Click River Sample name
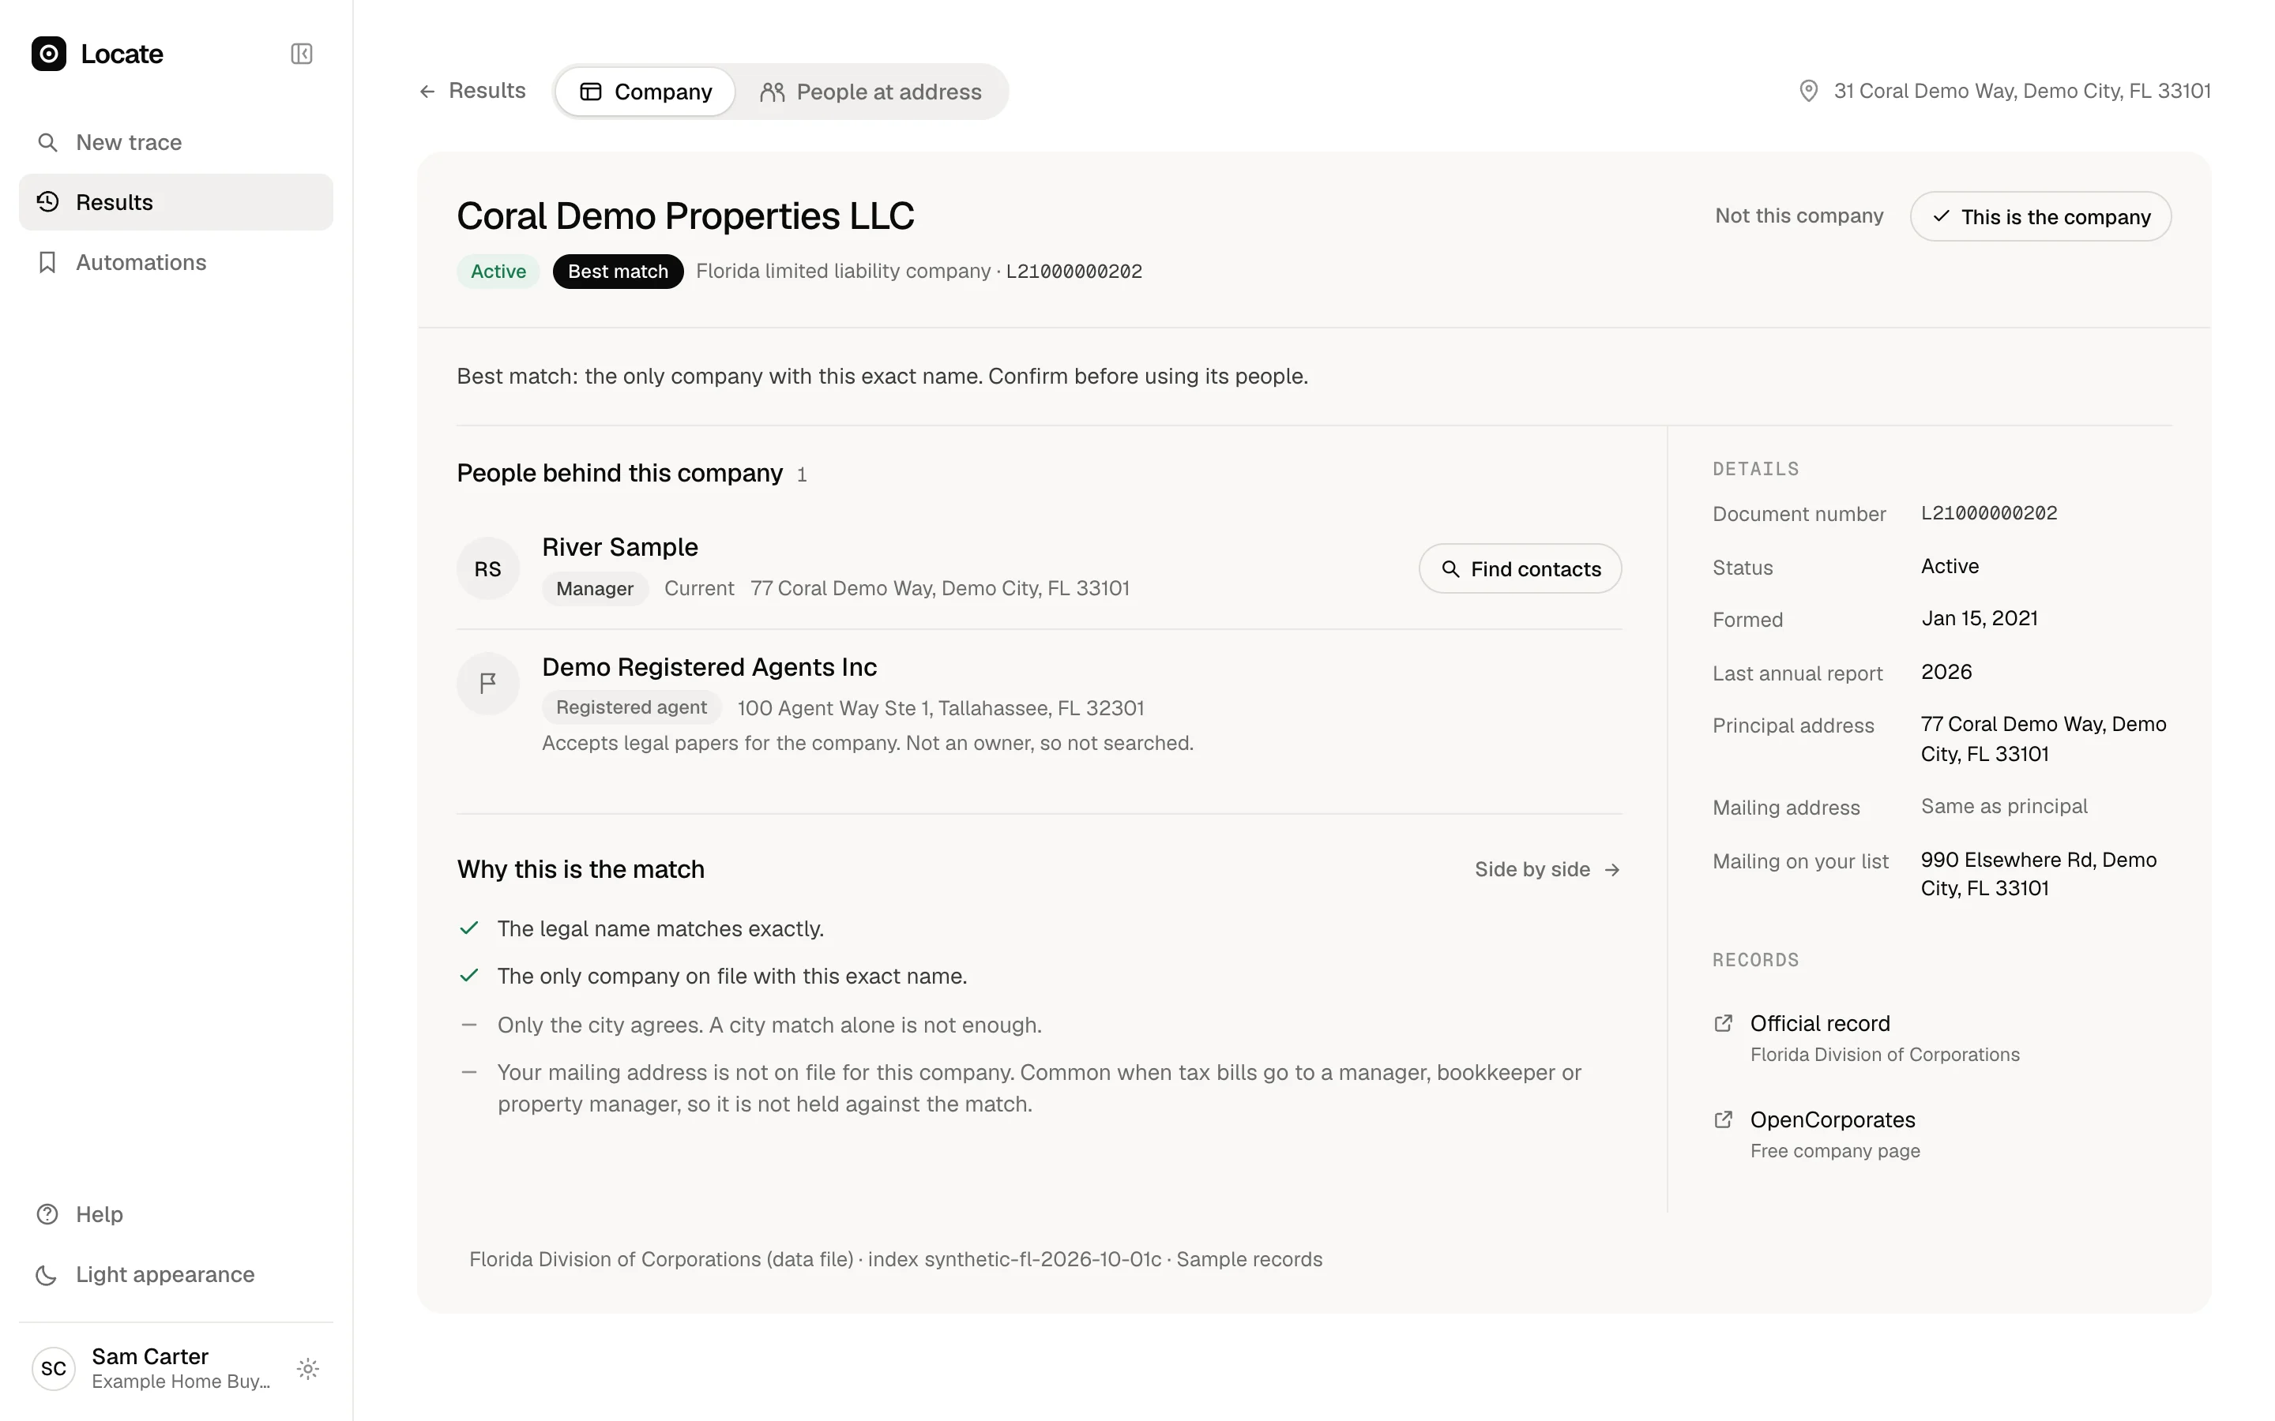This screenshot has width=2275, height=1421. tap(619, 547)
